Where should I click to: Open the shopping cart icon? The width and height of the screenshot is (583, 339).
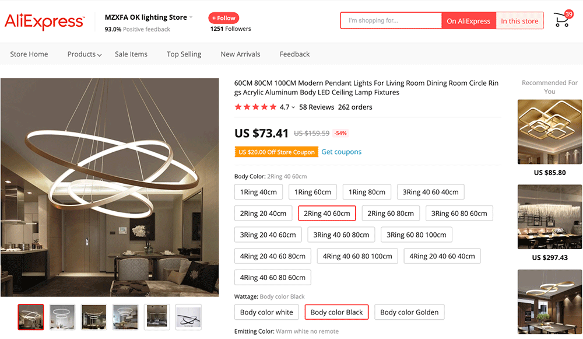coord(562,21)
